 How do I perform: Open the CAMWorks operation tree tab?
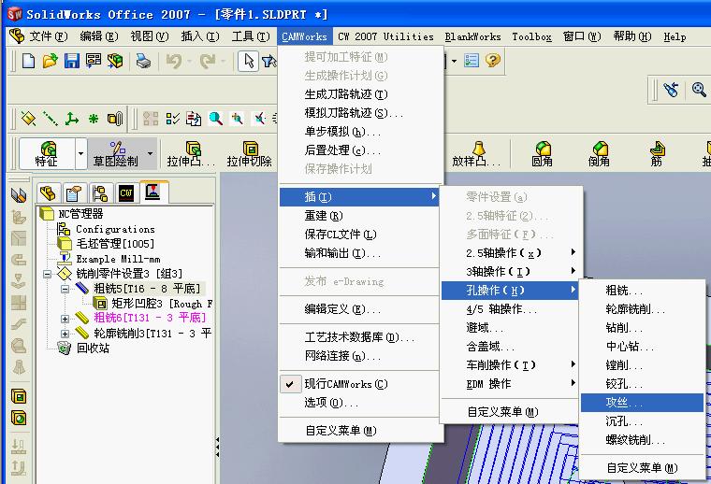pos(153,192)
